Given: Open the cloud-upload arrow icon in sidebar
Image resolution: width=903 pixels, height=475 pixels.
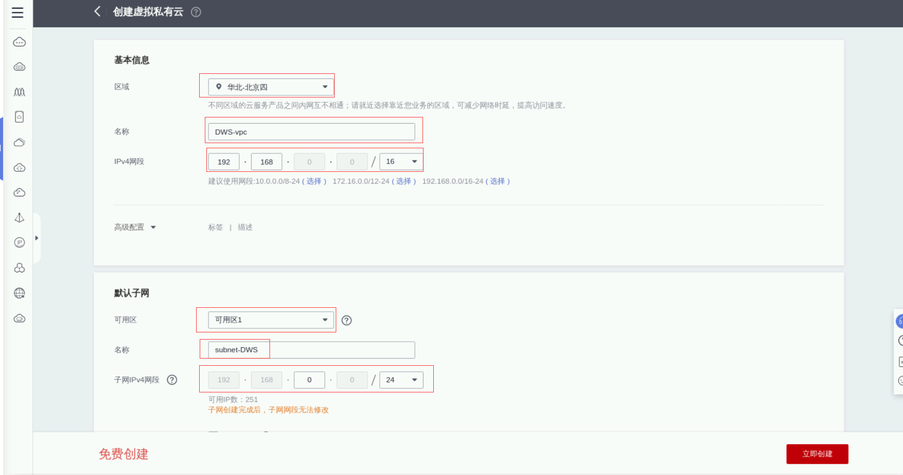Looking at the screenshot, I should (20, 167).
